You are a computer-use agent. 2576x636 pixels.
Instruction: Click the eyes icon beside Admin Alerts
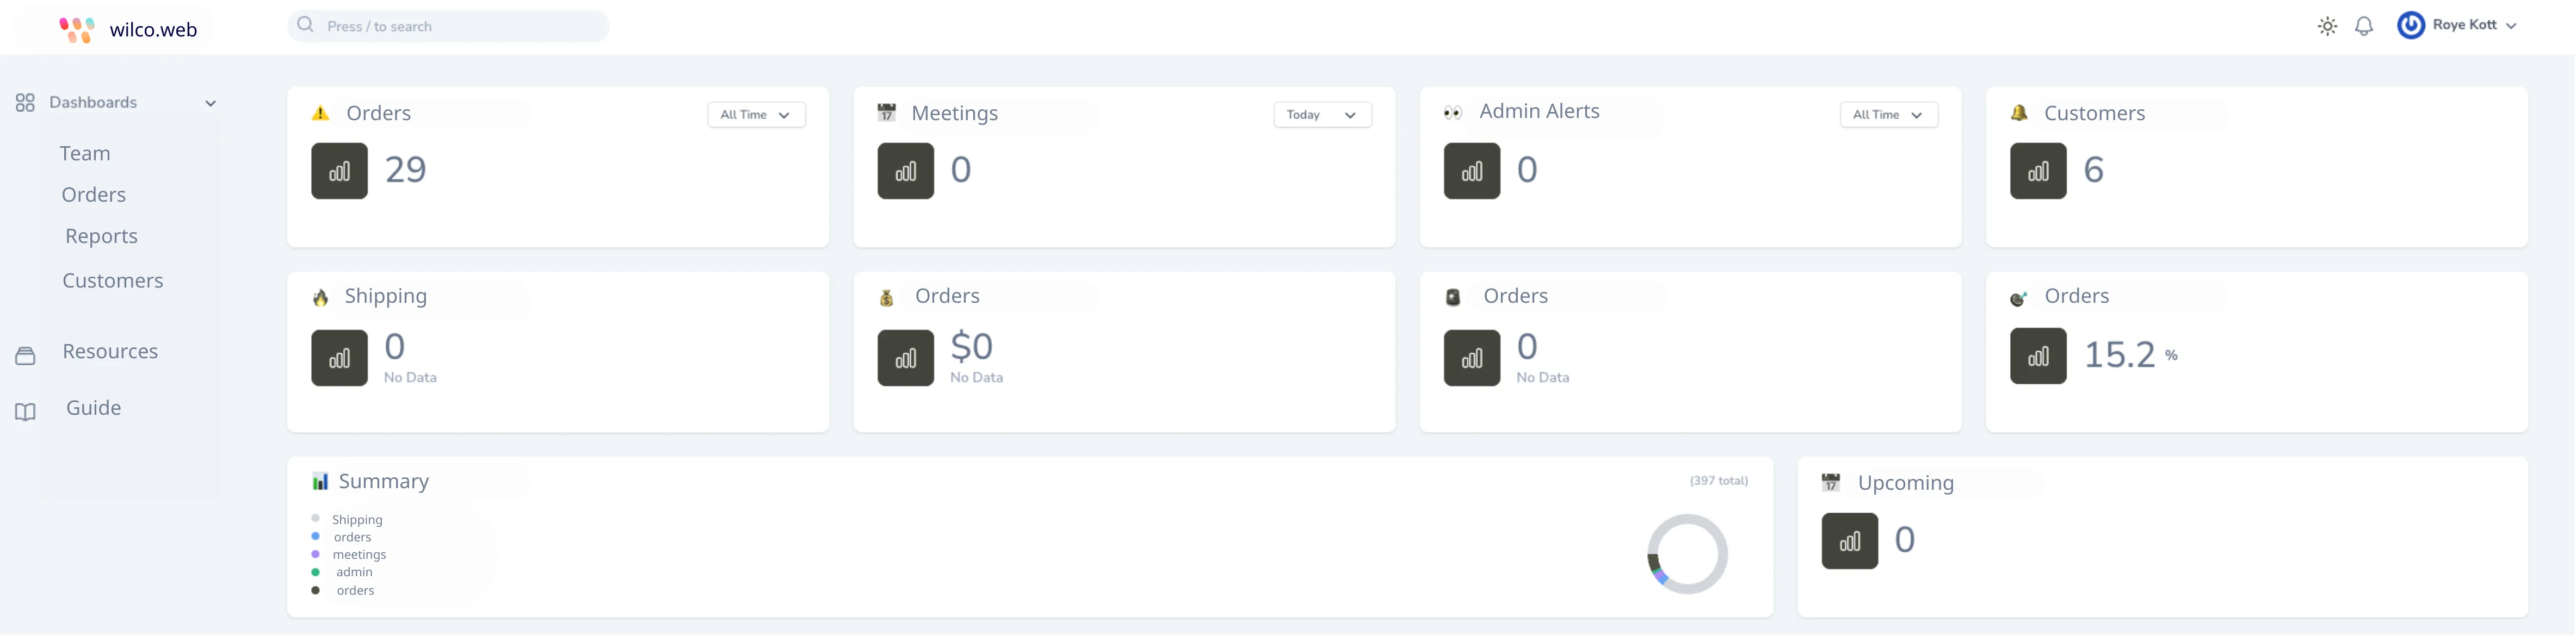1452,112
